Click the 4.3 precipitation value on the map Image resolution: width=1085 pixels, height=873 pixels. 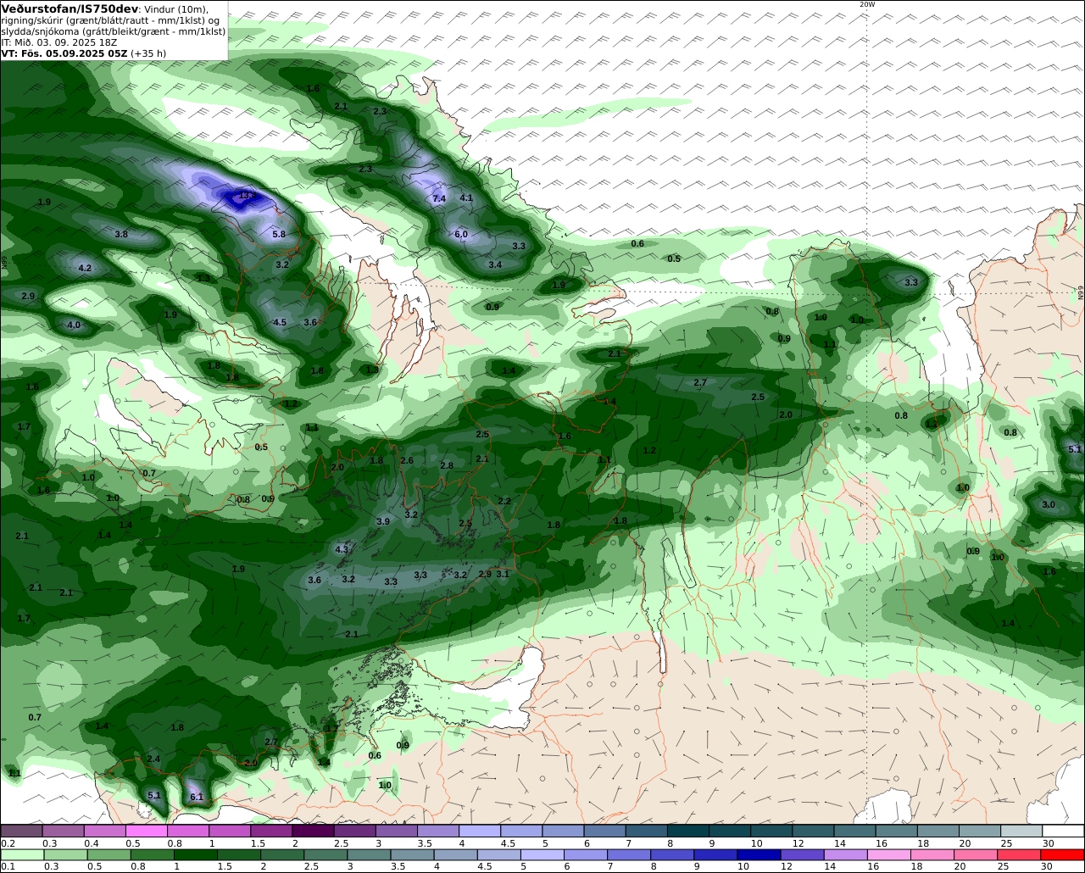coord(342,549)
